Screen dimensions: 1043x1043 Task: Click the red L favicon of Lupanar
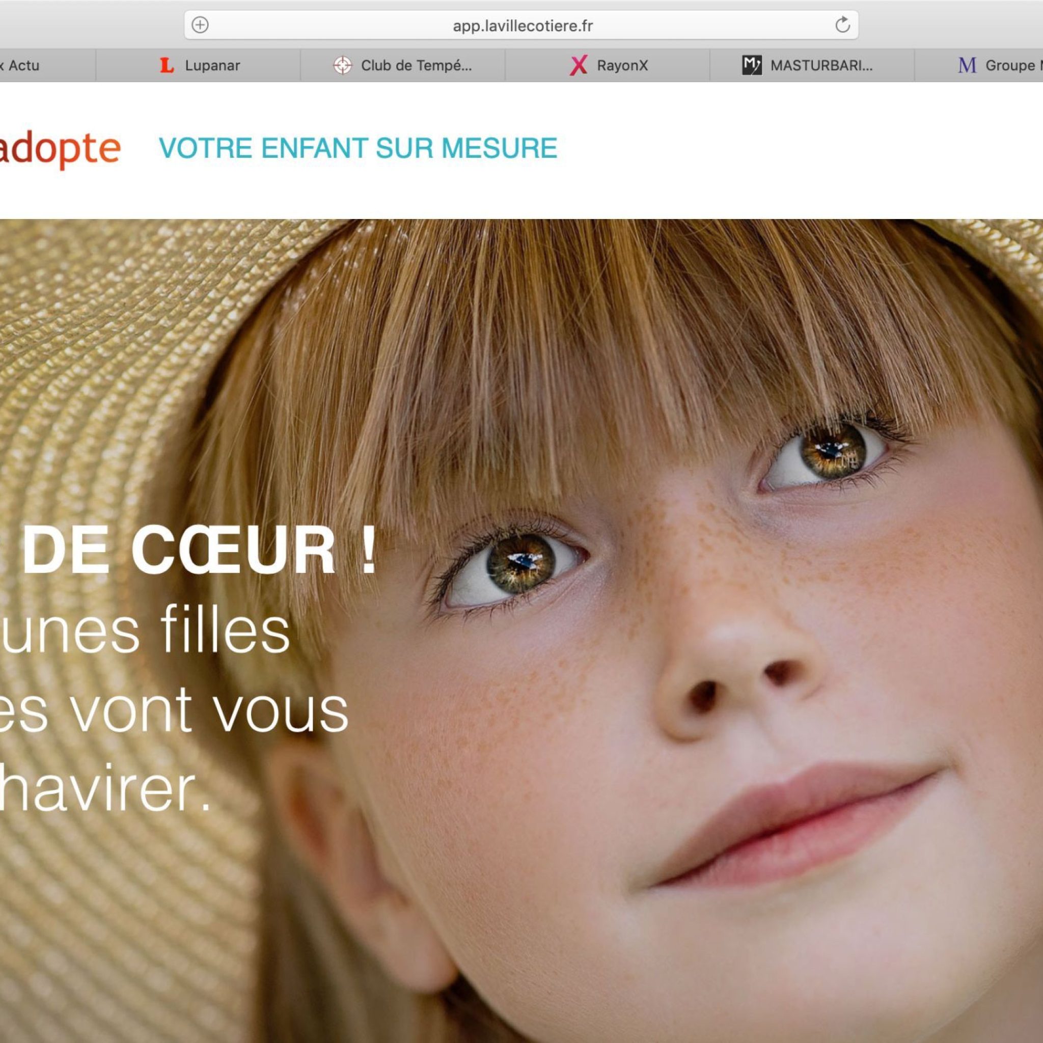(x=168, y=65)
